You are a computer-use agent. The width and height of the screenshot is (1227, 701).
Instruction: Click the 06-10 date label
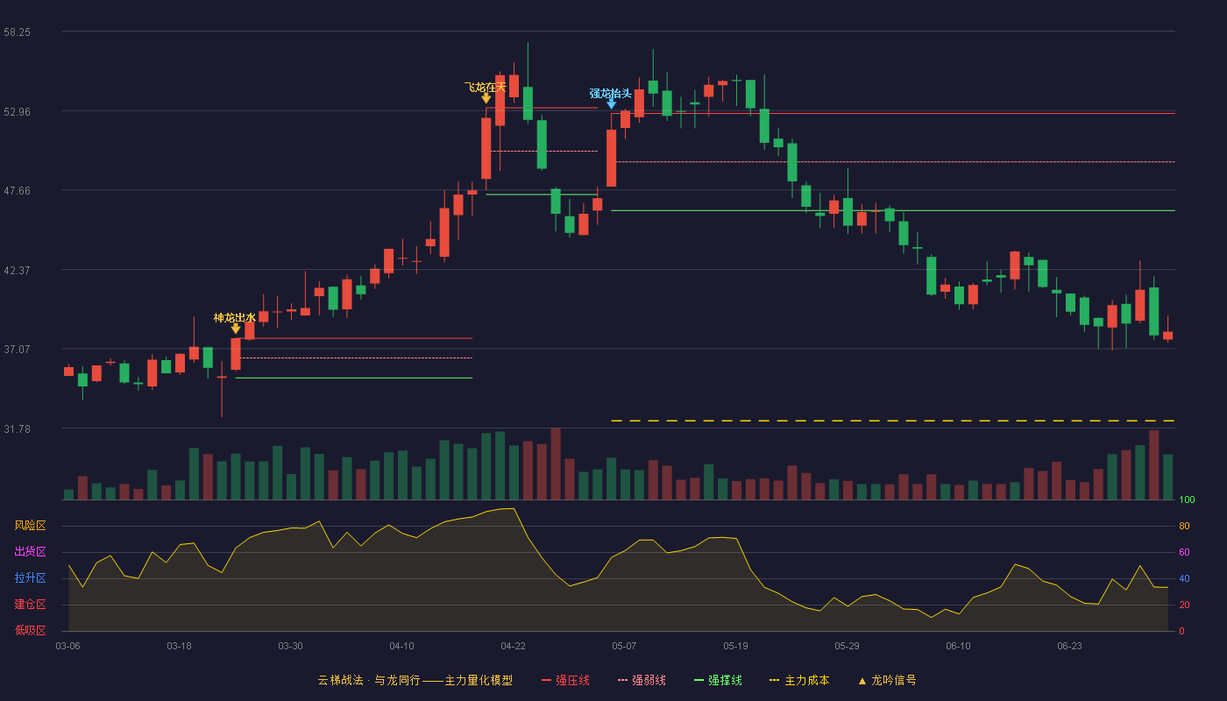tap(958, 646)
